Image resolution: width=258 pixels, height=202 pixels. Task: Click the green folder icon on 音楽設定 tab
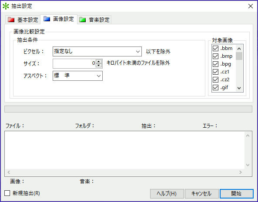pos(82,20)
